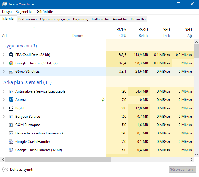Switch to the Performans tab

tap(27, 19)
